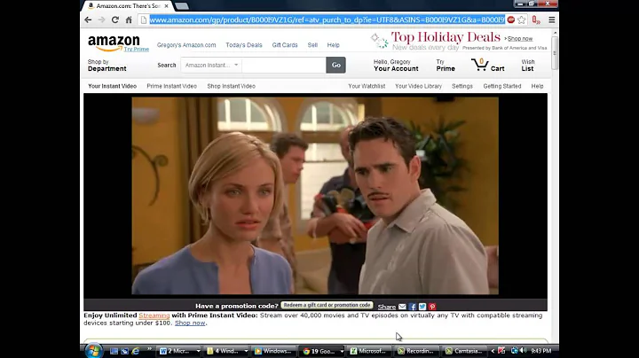
Task: Open the red extension icon beside the star
Action: [x=536, y=19]
